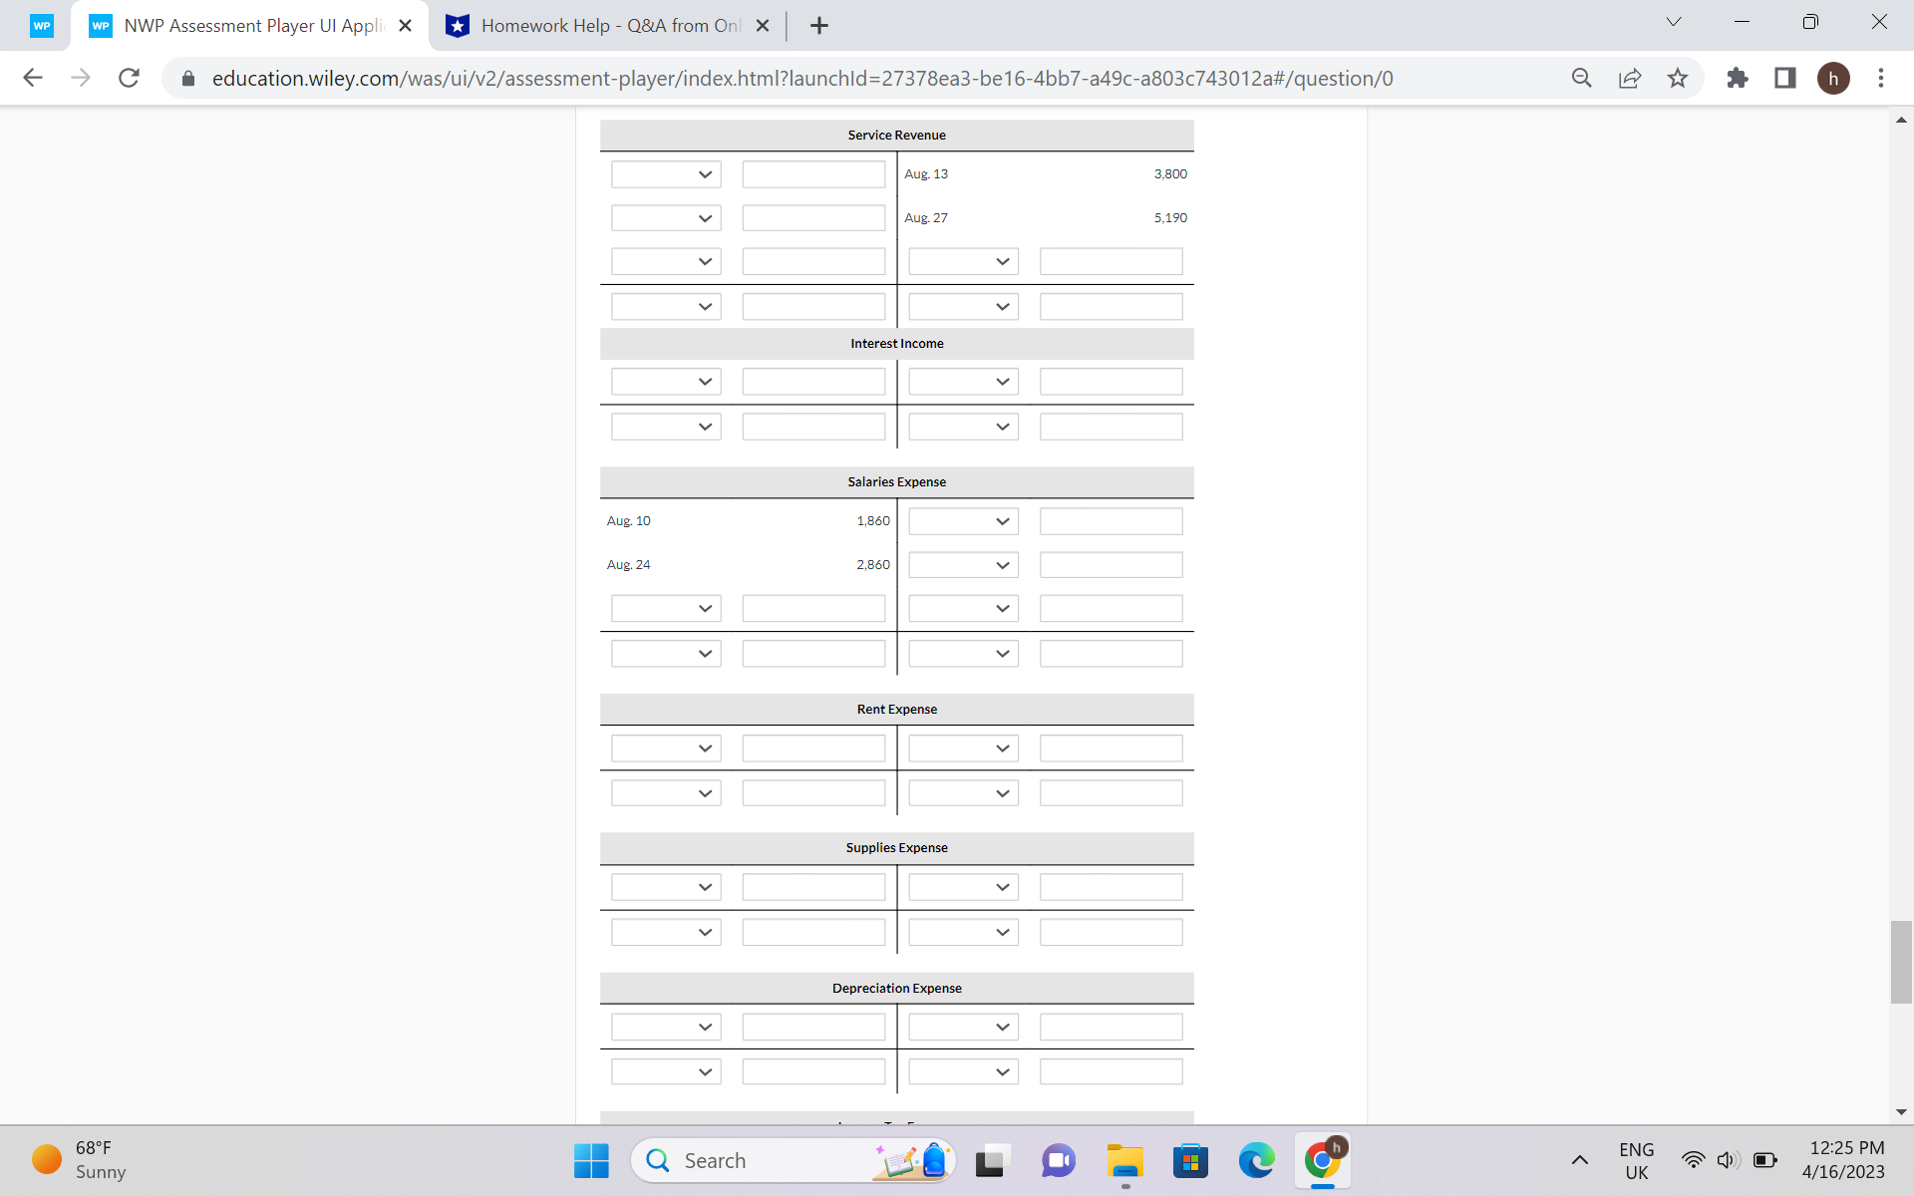Screen dimensions: 1914x1196
Task: Open the Windows Start menu
Action: (x=590, y=1160)
